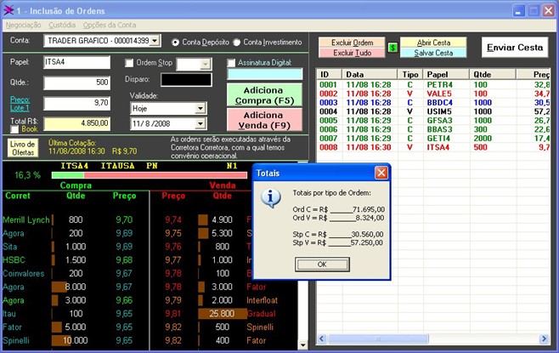The width and height of the screenshot is (559, 353).
Task: Click the Total R$ field 4.850,00
Action: point(77,123)
